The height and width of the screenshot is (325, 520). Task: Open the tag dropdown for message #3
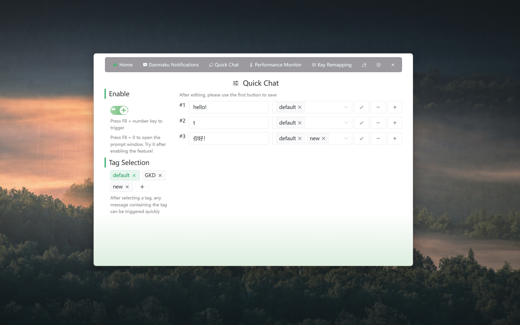346,138
